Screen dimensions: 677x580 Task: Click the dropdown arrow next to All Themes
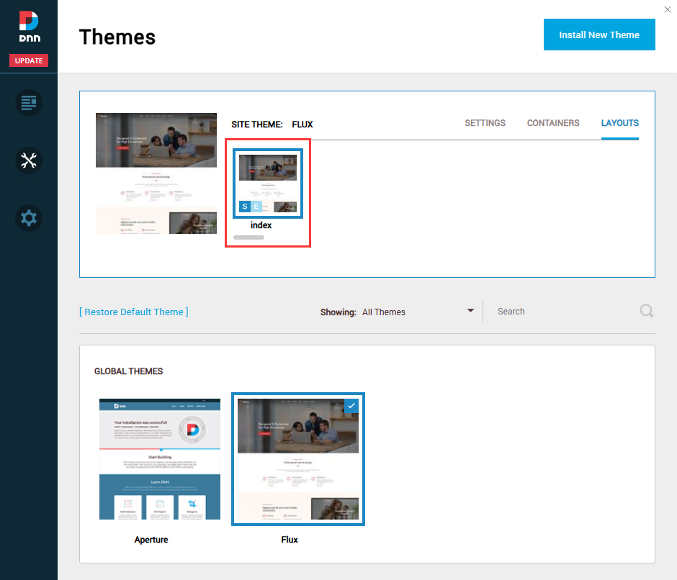pyautogui.click(x=470, y=311)
